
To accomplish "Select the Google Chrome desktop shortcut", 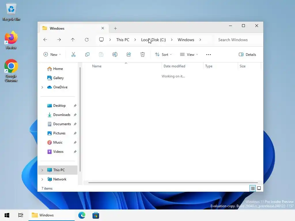I will [11, 71].
